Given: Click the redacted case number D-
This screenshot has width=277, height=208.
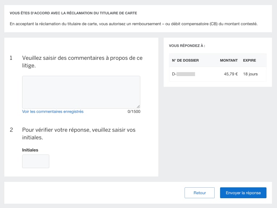Looking at the screenshot, I should point(183,74).
